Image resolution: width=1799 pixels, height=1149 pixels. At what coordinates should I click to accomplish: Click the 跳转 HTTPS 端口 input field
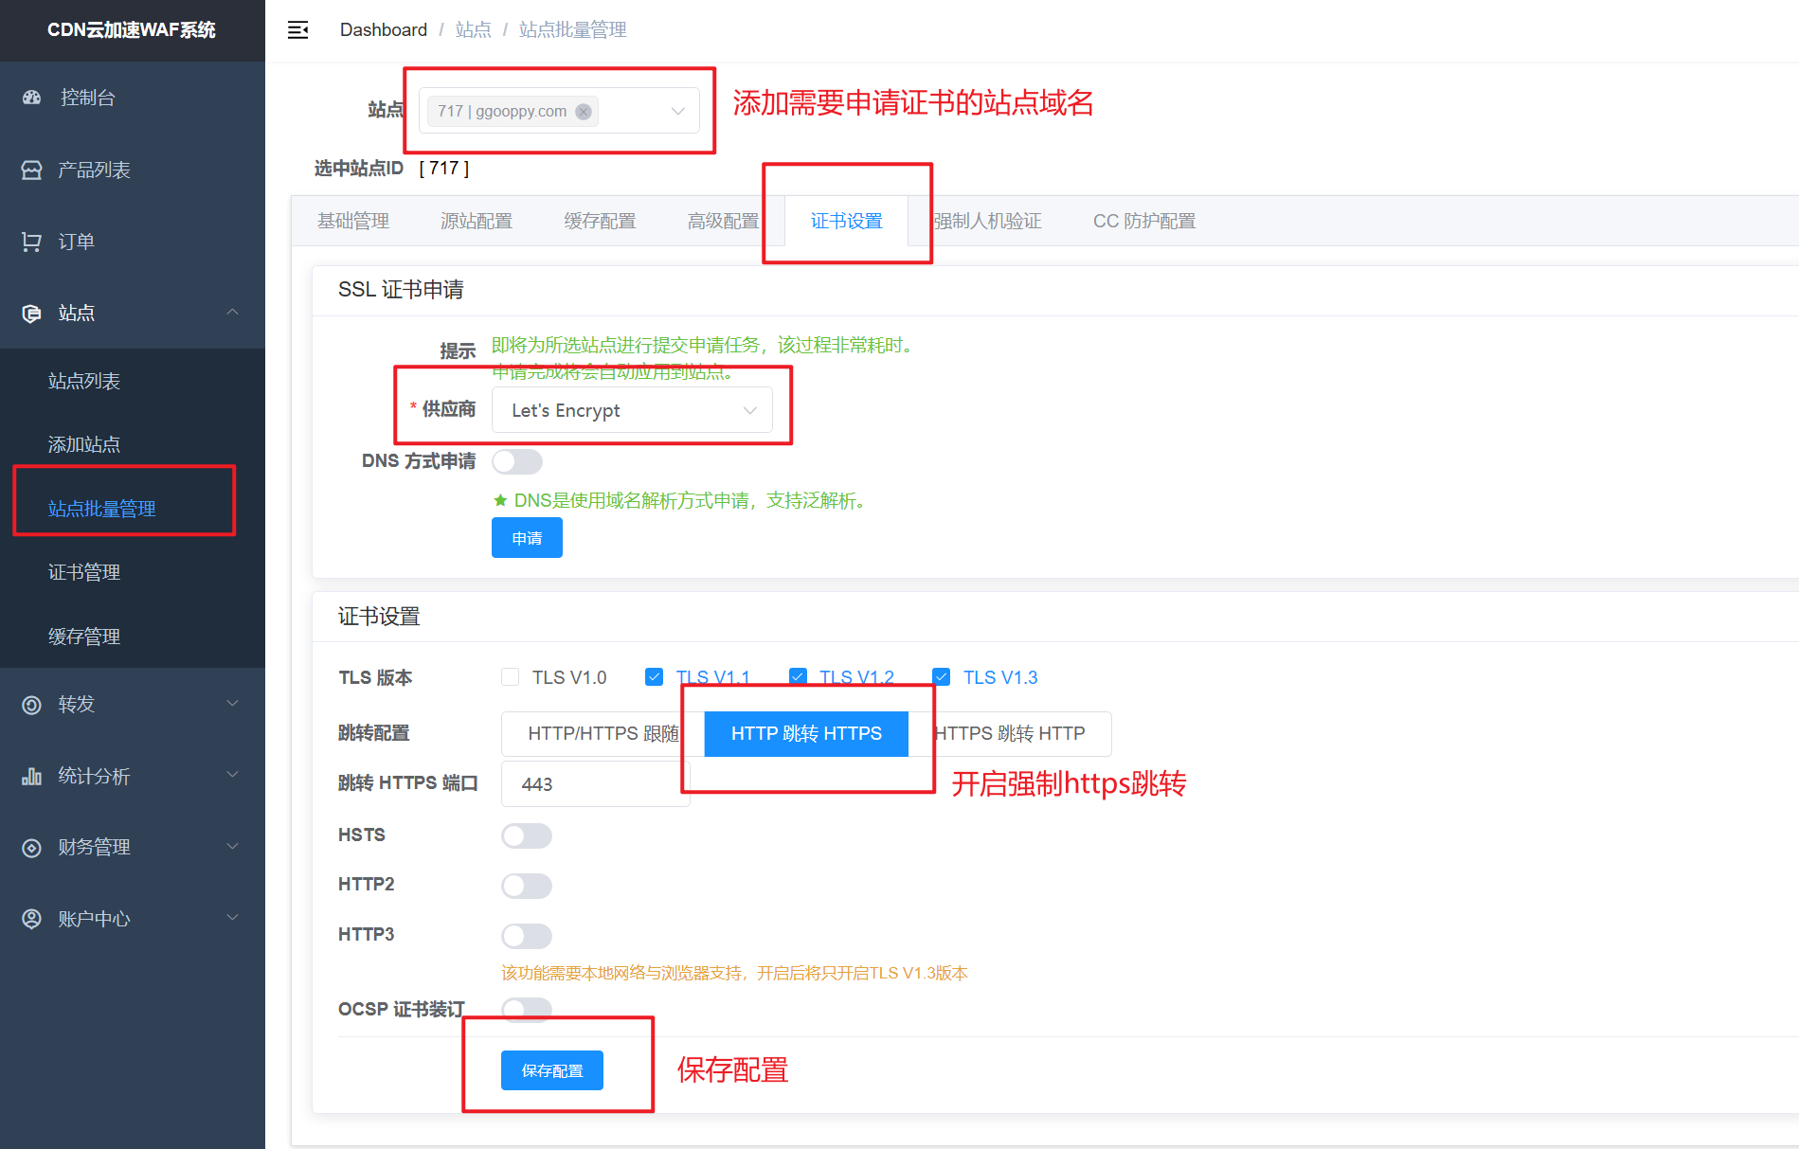click(x=595, y=784)
